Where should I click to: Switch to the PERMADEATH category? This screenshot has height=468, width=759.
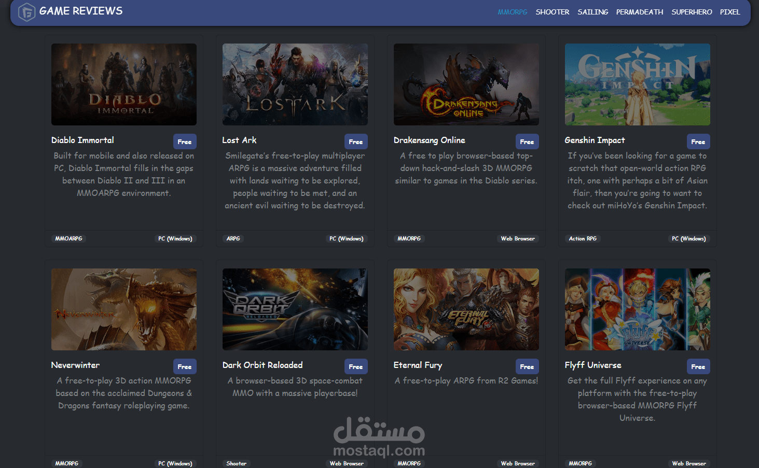640,12
